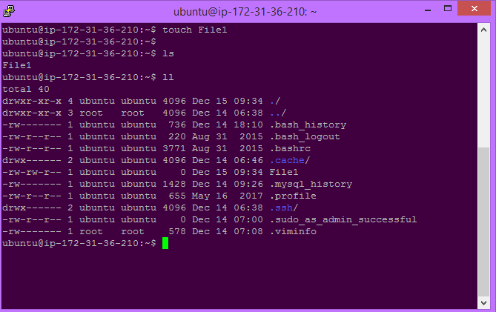This screenshot has height=312, width=496.
Task: Click the time 18:10 of .bash_history
Action: [248, 125]
